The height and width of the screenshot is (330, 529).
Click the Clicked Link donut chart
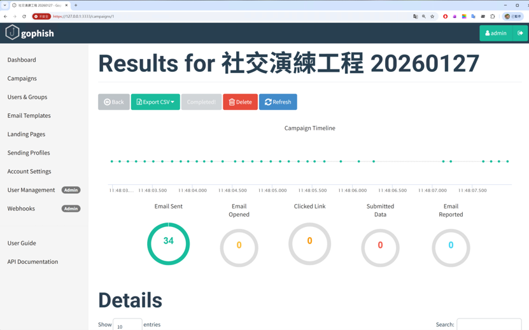309,244
